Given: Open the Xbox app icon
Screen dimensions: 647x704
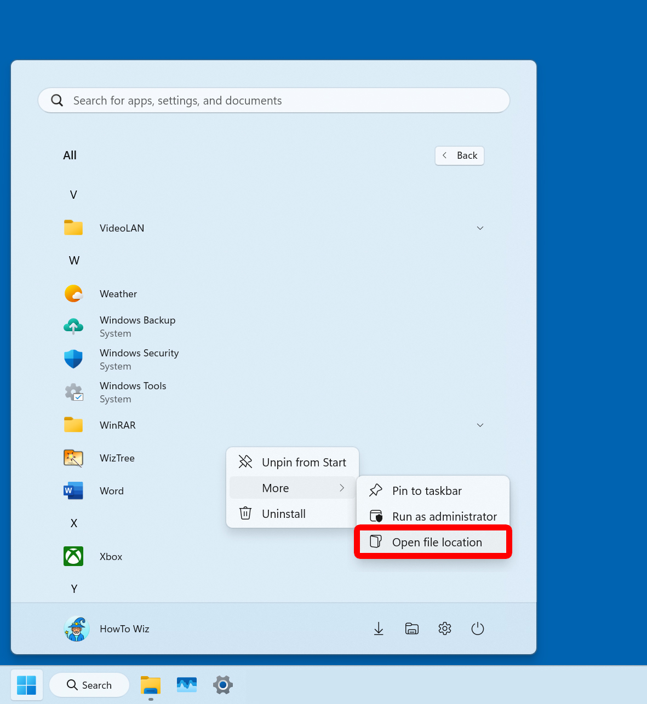Looking at the screenshot, I should coord(73,556).
